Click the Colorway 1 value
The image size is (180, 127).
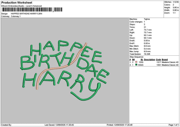16,16
